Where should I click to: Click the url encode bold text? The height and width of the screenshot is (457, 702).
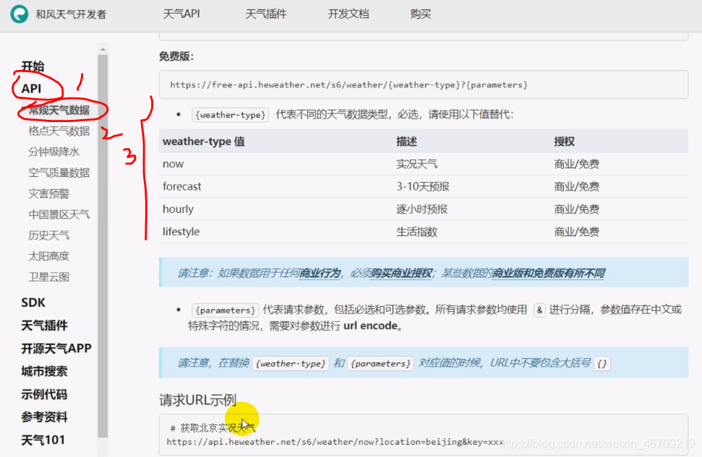(x=371, y=326)
